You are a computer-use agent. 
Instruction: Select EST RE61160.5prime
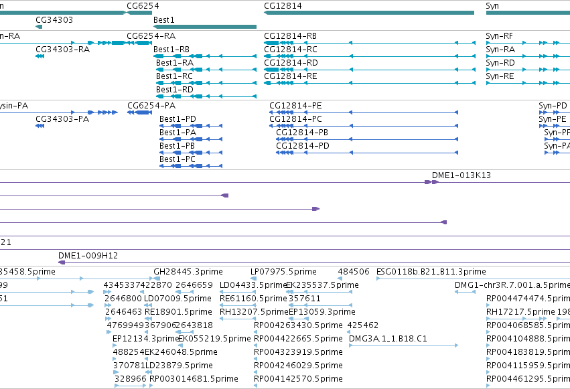tap(253, 299)
